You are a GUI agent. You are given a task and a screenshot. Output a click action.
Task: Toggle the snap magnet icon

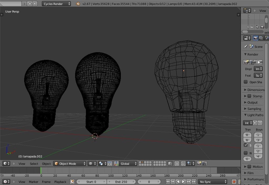(183, 163)
